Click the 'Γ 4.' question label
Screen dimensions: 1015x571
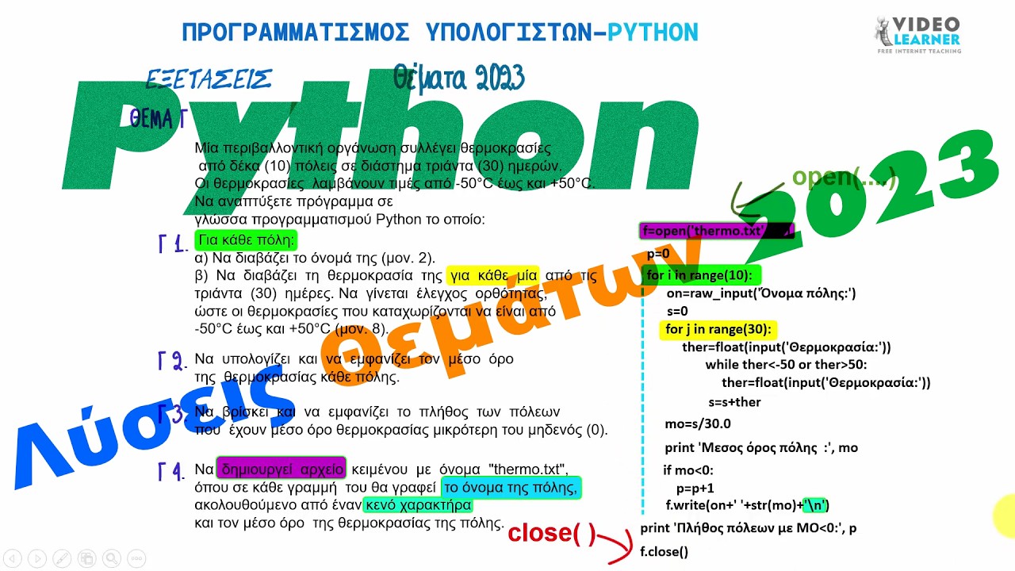(171, 471)
